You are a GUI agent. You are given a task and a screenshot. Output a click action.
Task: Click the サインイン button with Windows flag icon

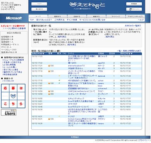tap(134, 9)
